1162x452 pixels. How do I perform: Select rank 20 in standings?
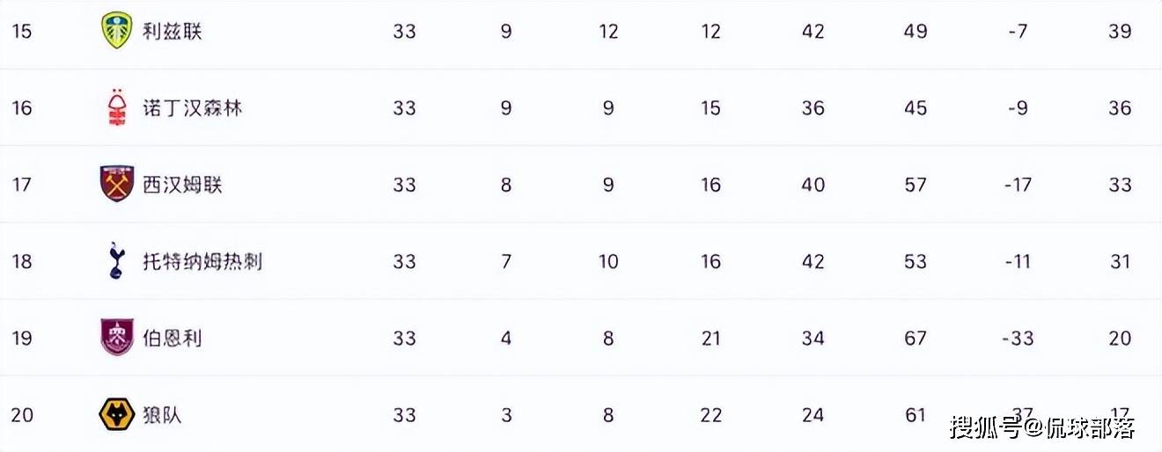point(22,415)
